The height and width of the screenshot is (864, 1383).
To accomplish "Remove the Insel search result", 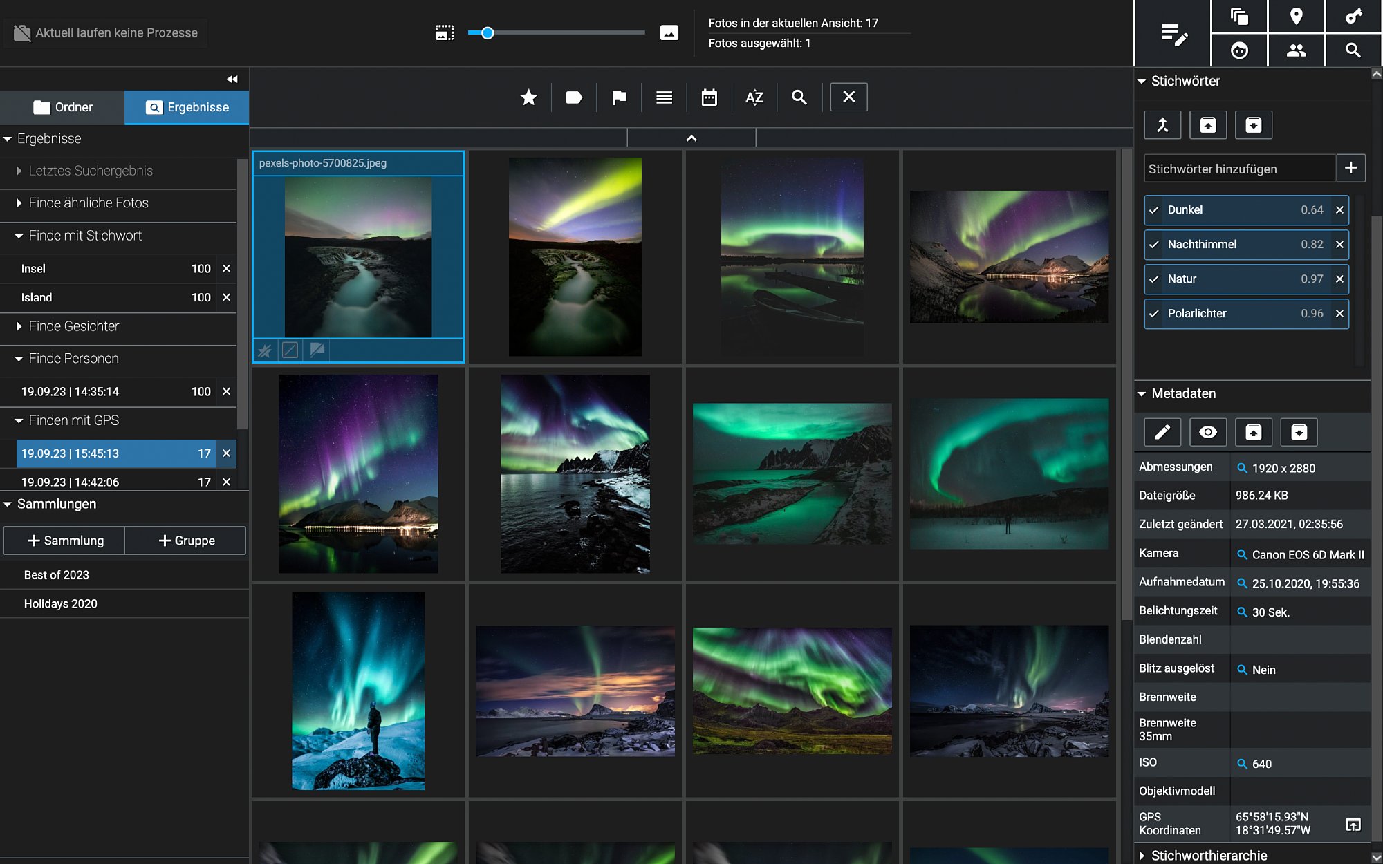I will [226, 269].
